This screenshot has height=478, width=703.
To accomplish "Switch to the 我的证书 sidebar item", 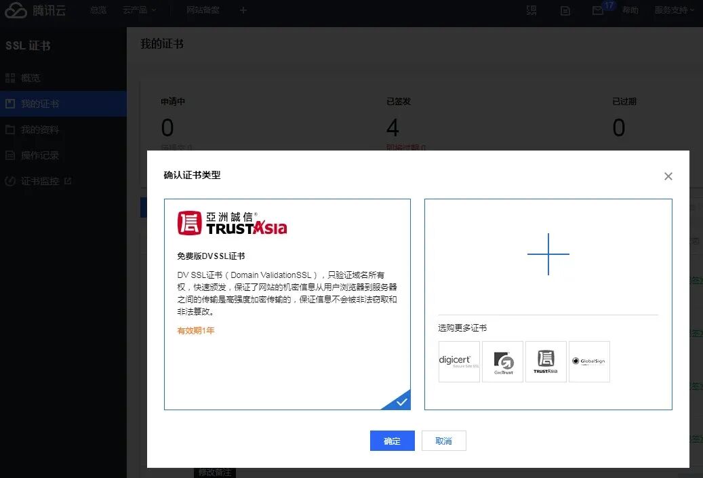I will pyautogui.click(x=42, y=103).
